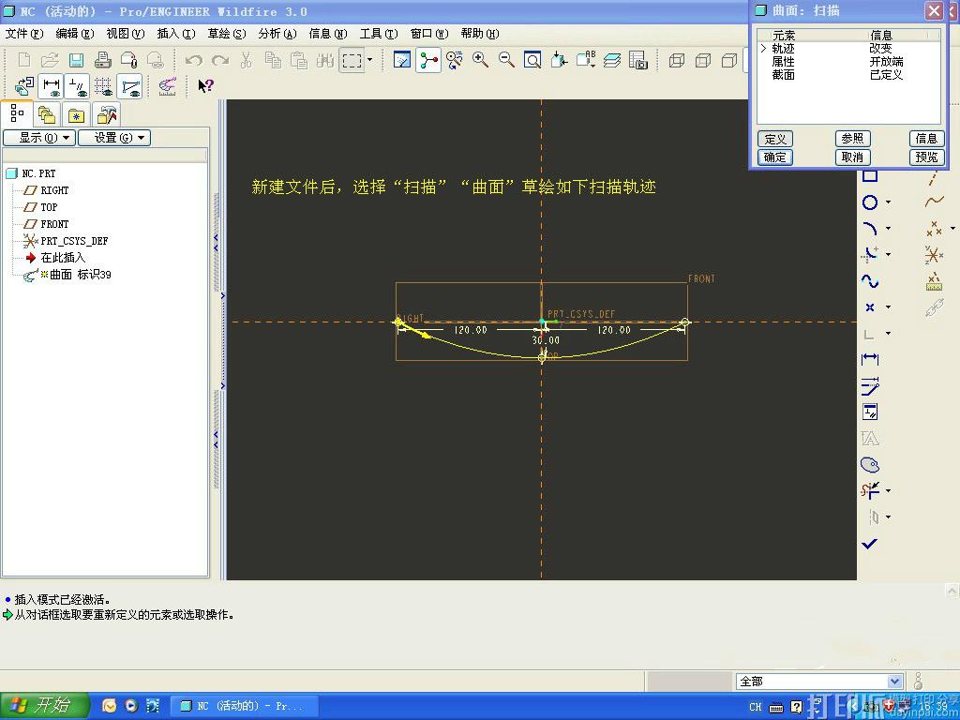Open the 分析(A) menu
The width and height of the screenshot is (960, 720).
click(x=277, y=34)
